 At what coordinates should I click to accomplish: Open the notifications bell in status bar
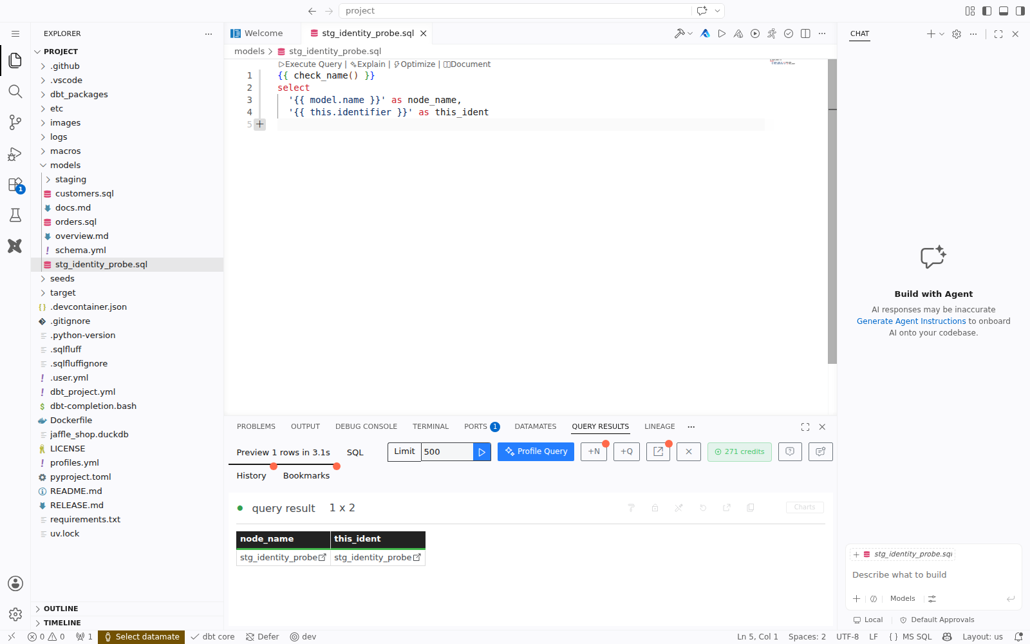[1018, 637]
